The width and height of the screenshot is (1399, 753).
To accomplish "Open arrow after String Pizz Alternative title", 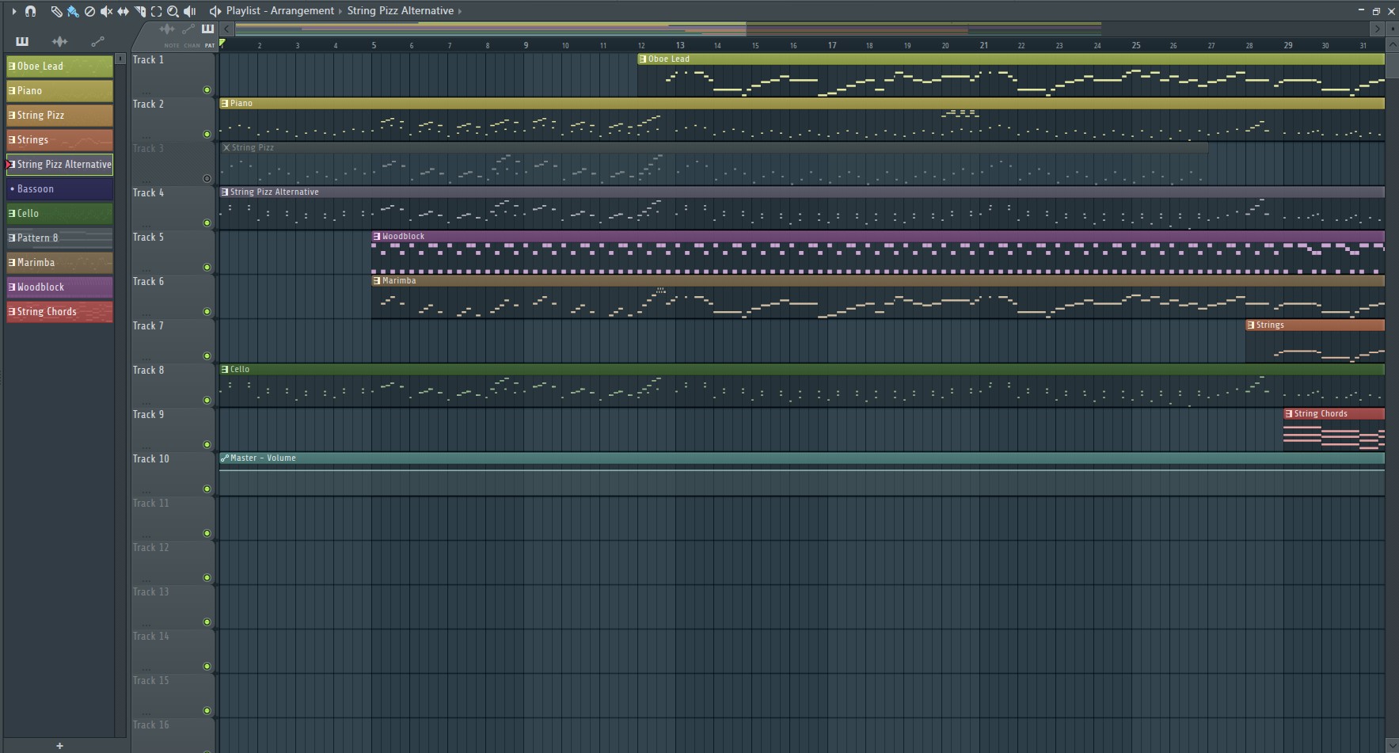I will pos(460,11).
